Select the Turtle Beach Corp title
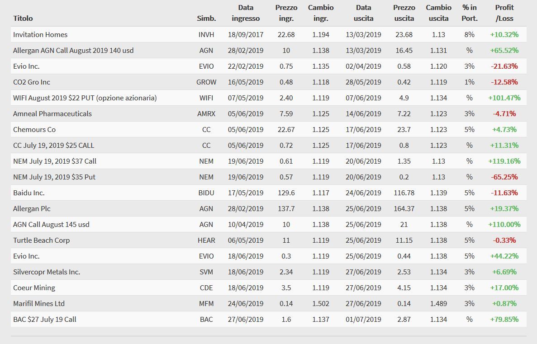 (42, 240)
